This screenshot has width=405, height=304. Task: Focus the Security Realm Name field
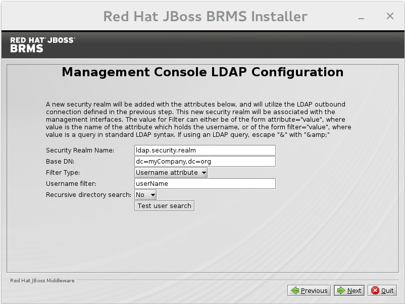tap(205, 150)
